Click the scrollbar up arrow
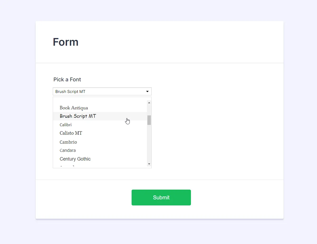This screenshot has height=244, width=317. click(x=149, y=102)
